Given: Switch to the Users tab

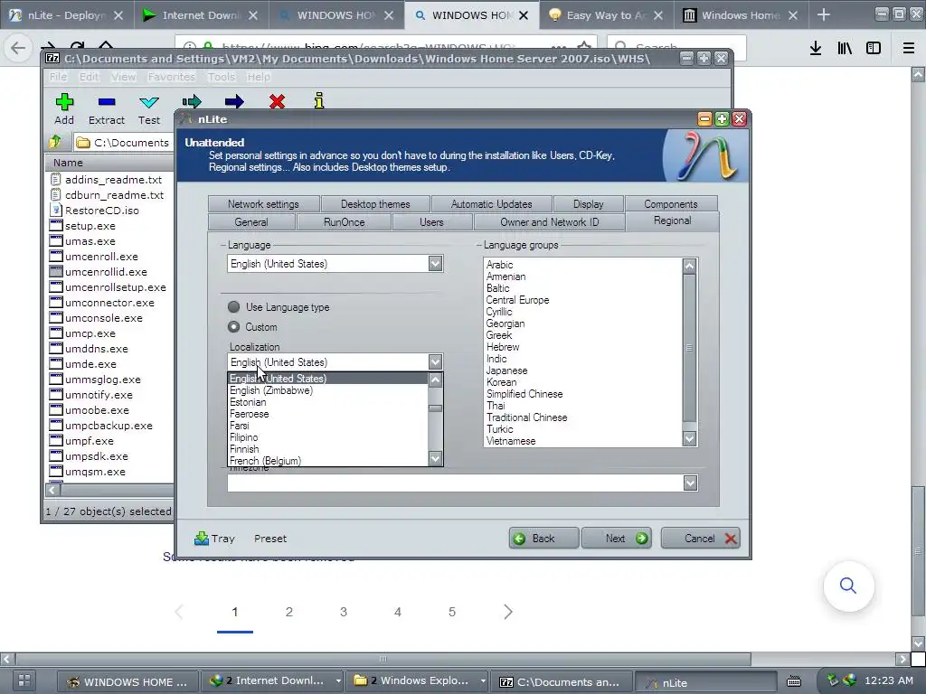Looking at the screenshot, I should 431,222.
